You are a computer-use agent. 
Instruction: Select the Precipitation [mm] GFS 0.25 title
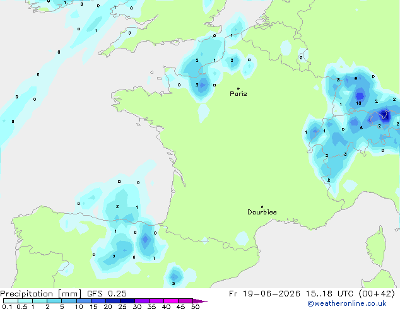click(63, 294)
